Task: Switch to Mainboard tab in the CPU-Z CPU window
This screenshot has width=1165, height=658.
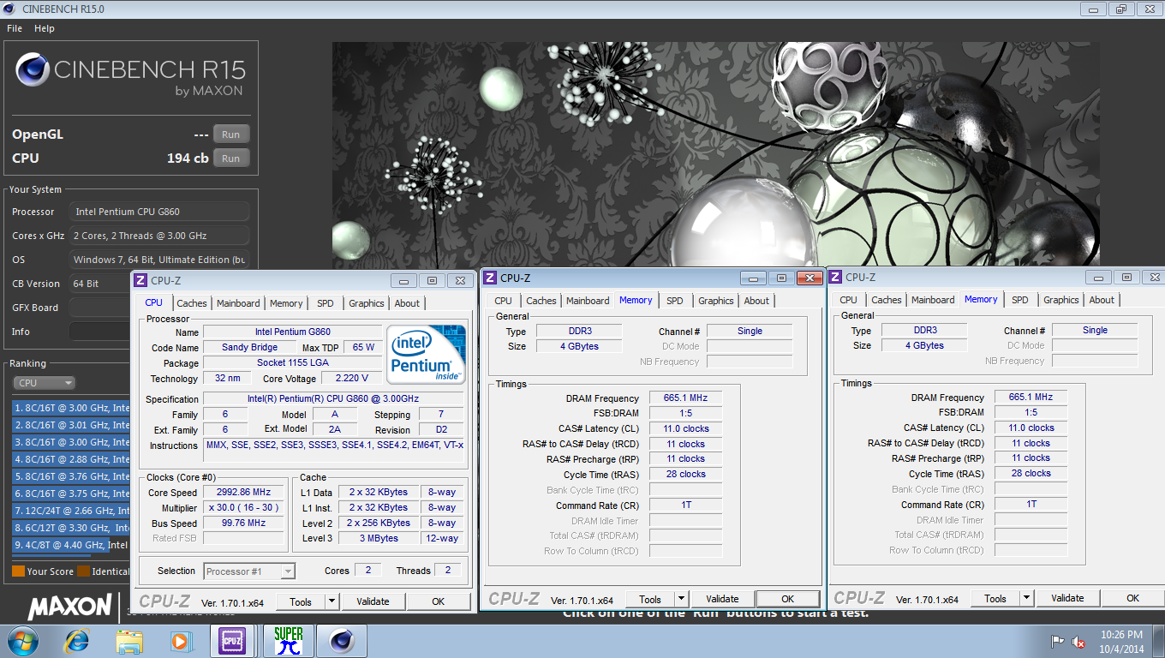Action: (238, 303)
